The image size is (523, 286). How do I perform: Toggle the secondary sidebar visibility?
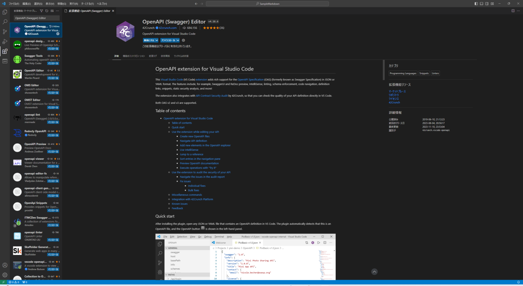487,3
